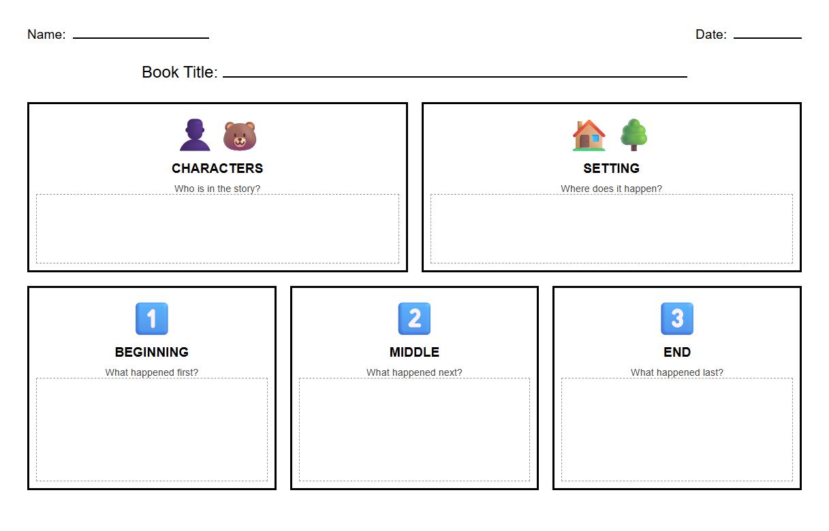829x531 pixels.
Task: Select the number 3 icon above END
Action: pos(676,318)
